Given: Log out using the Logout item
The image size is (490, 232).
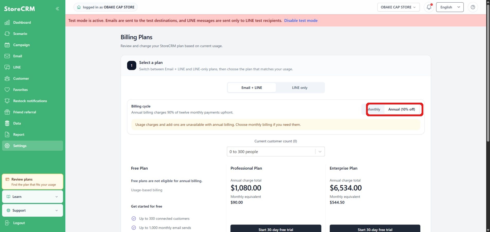Looking at the screenshot, I should coord(32,223).
